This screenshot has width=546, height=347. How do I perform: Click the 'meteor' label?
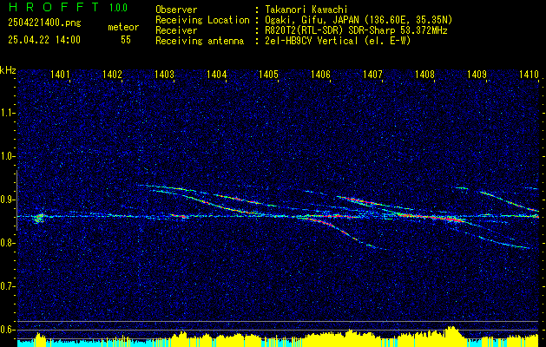123,27
